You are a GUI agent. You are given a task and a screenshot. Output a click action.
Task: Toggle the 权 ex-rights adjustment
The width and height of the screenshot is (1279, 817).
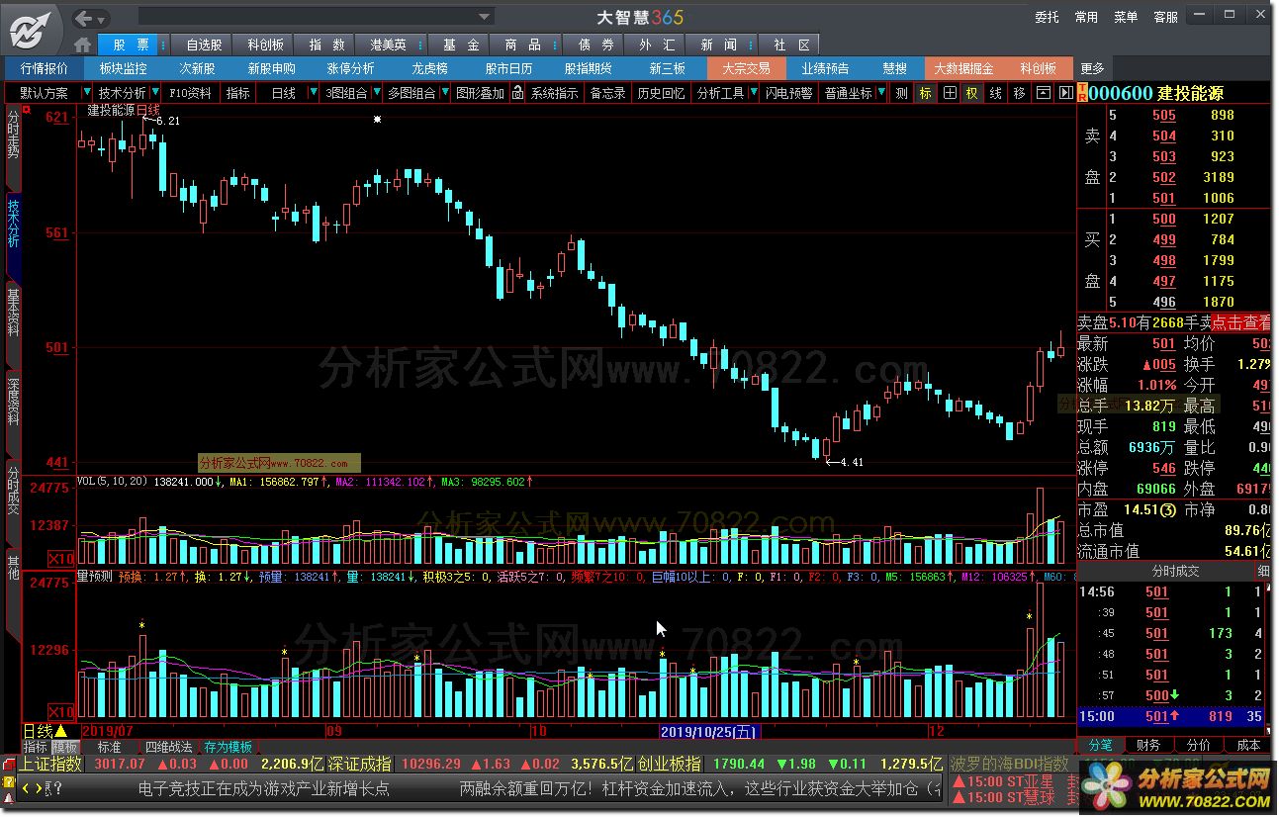[x=972, y=93]
